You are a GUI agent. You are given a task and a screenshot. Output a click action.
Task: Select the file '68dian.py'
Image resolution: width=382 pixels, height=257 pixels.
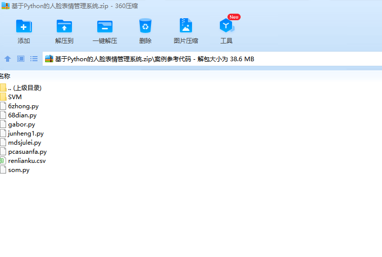[x=22, y=115]
